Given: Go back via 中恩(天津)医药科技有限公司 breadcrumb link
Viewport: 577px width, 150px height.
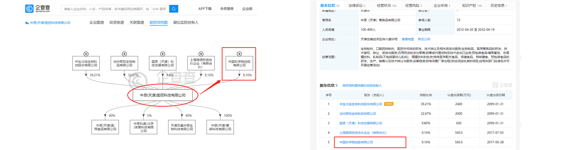Looking at the screenshot, I should 50,23.
